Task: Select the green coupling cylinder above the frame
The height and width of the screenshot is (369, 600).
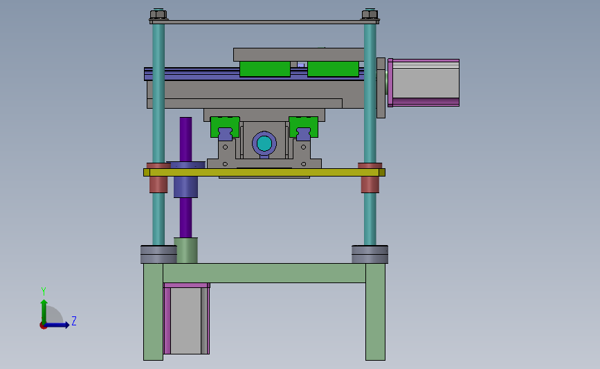Action: tap(186, 251)
